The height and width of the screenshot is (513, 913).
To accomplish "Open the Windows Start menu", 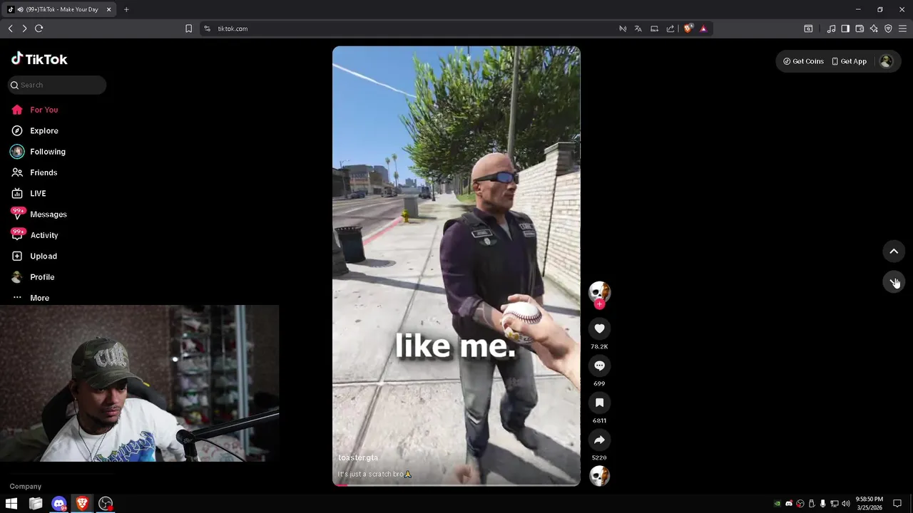I will [x=11, y=504].
